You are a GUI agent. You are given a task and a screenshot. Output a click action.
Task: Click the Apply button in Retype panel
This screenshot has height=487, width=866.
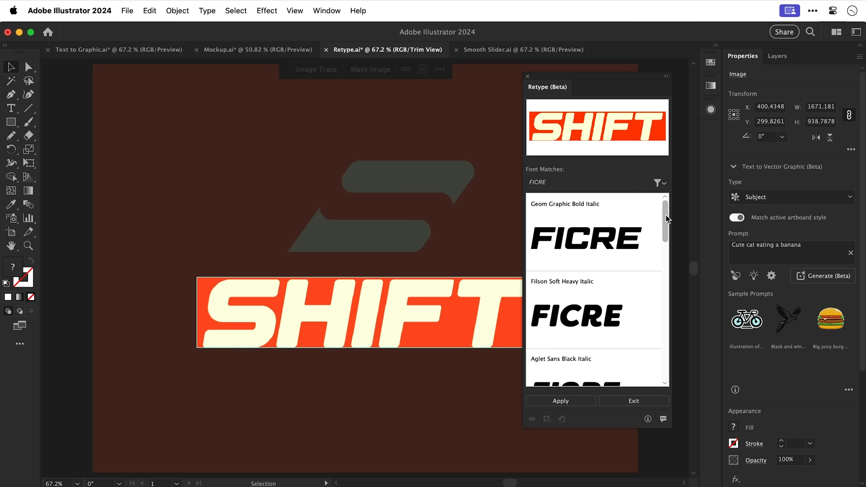(x=560, y=400)
